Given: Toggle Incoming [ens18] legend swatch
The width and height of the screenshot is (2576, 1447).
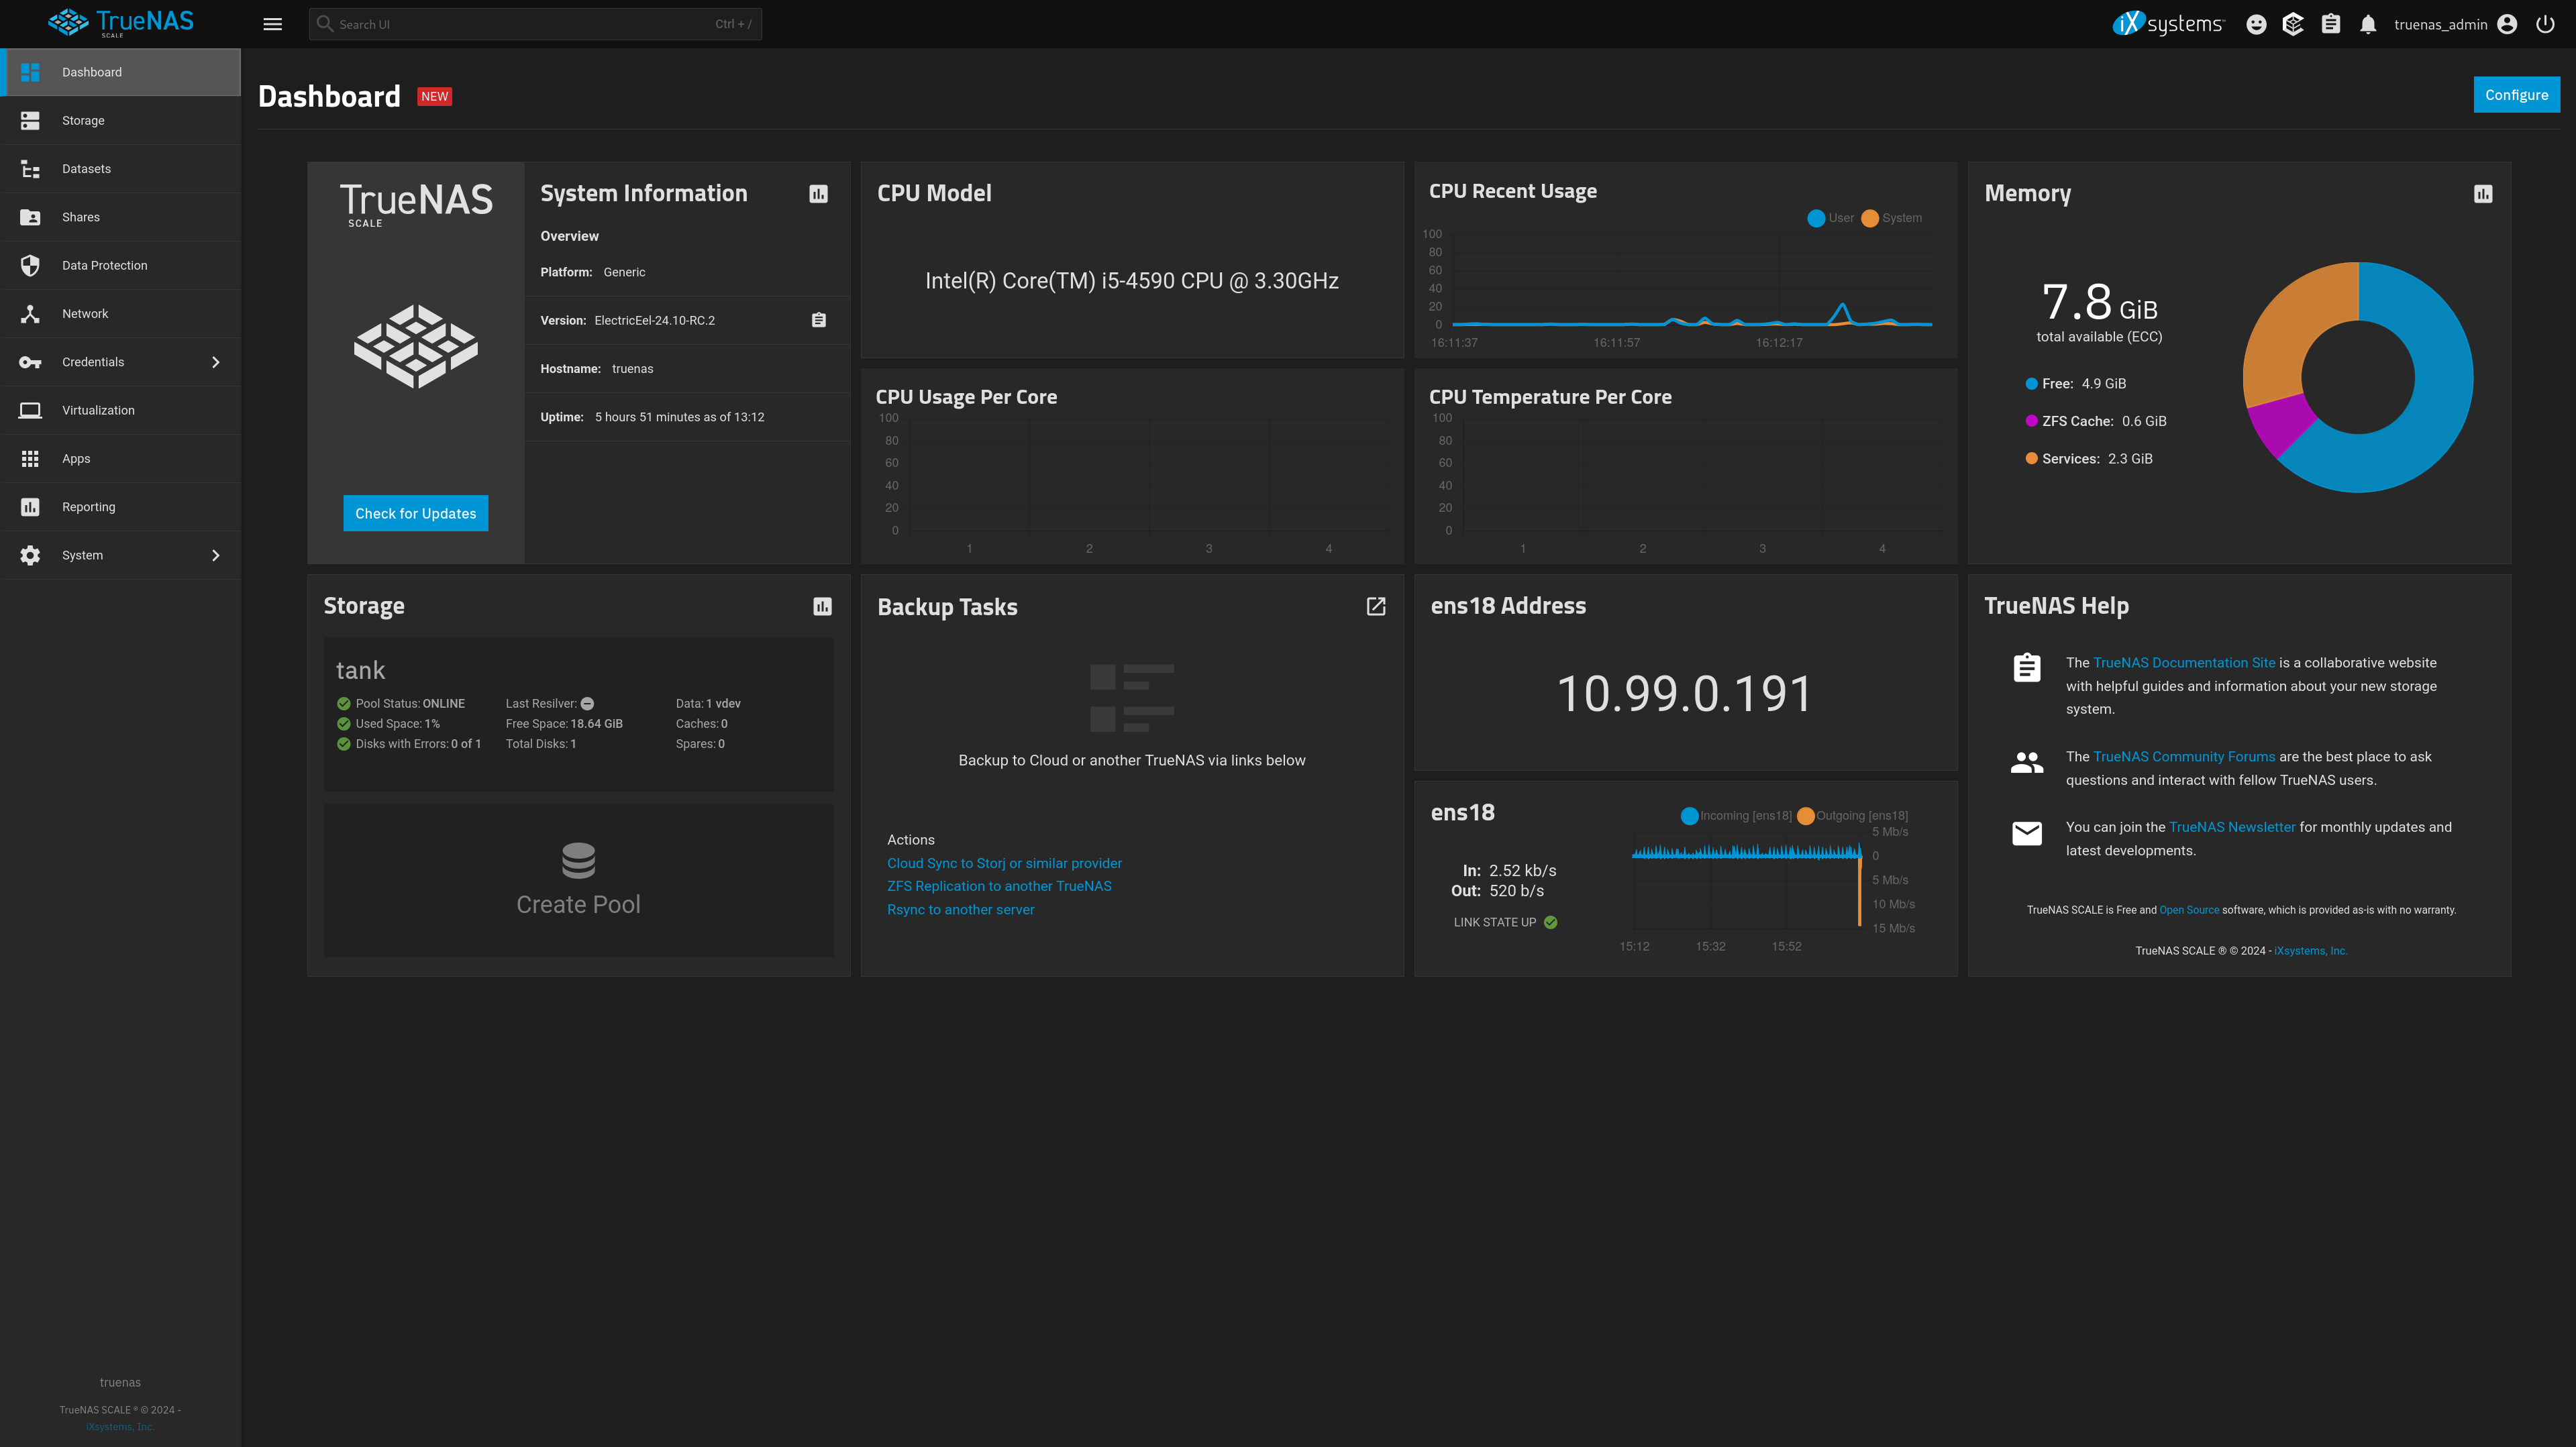Looking at the screenshot, I should pos(1689,816).
